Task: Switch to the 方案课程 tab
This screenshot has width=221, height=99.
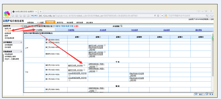Action: click(71, 30)
